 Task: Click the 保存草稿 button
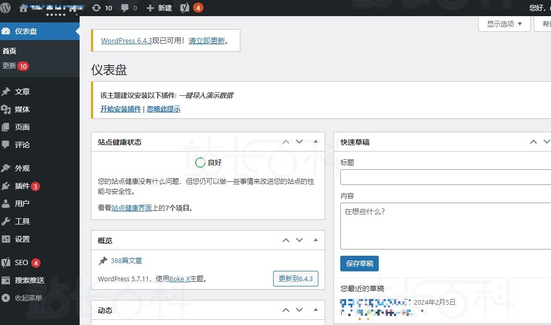coord(360,264)
